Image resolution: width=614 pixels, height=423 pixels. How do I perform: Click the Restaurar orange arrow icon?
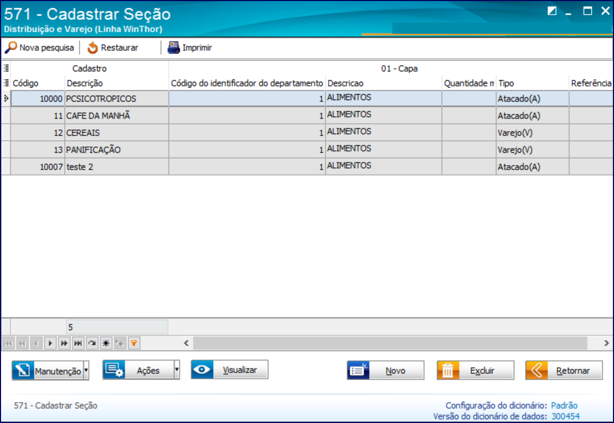coord(93,48)
